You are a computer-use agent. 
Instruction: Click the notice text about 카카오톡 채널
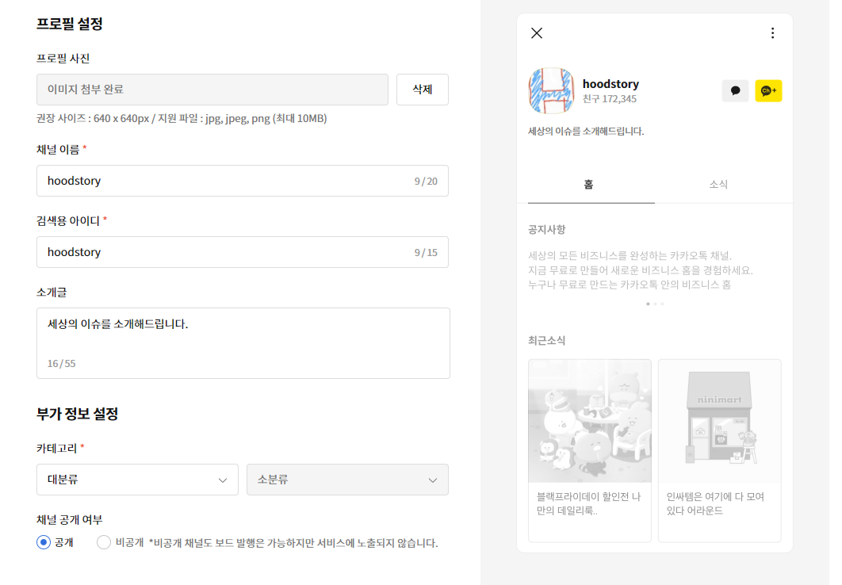click(x=640, y=270)
